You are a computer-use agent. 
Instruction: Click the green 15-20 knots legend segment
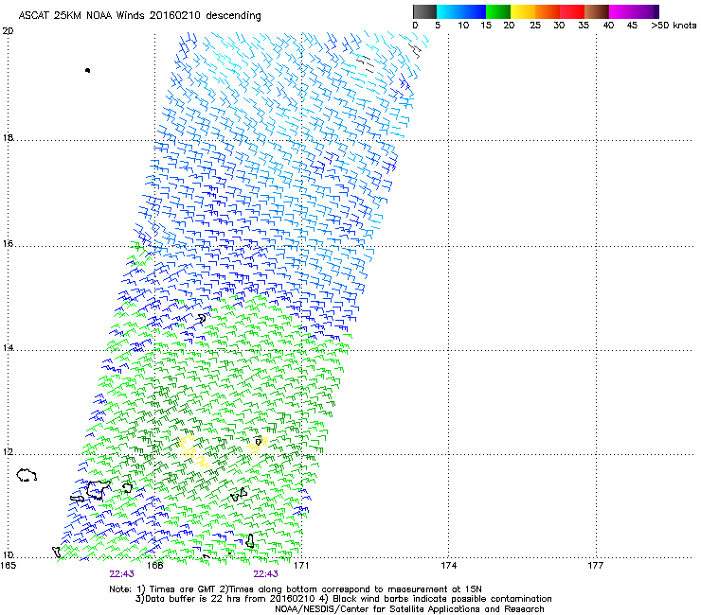click(498, 11)
